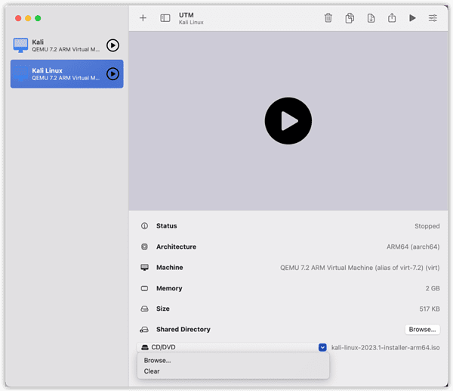The image size is (453, 391).
Task: Select the Kali entry in the VM list
Action: pos(60,45)
